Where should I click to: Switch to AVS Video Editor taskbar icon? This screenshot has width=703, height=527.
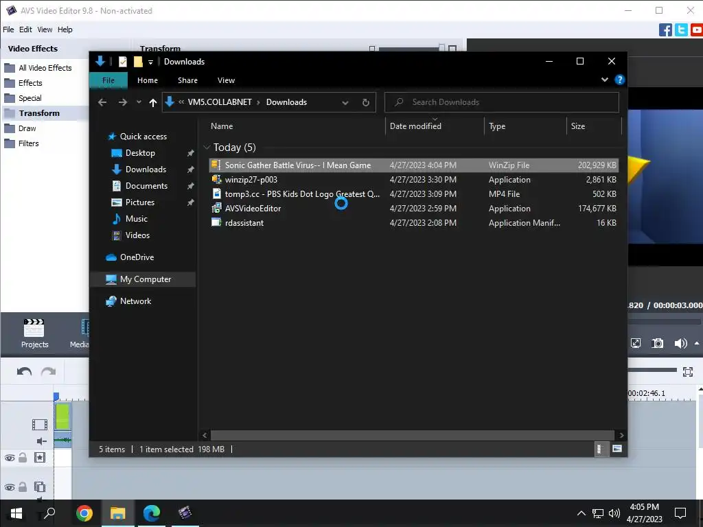click(185, 513)
